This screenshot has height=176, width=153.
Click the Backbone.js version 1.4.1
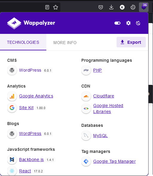tap(50, 160)
